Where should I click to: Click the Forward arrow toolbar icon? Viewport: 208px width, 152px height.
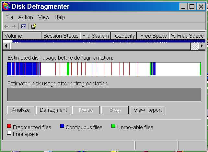[14, 26]
